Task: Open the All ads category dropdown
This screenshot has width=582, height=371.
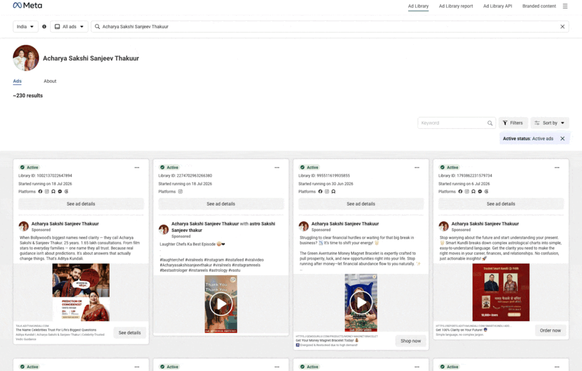Action: coord(69,27)
